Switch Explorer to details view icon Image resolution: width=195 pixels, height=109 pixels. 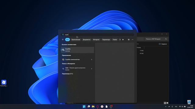165,103
